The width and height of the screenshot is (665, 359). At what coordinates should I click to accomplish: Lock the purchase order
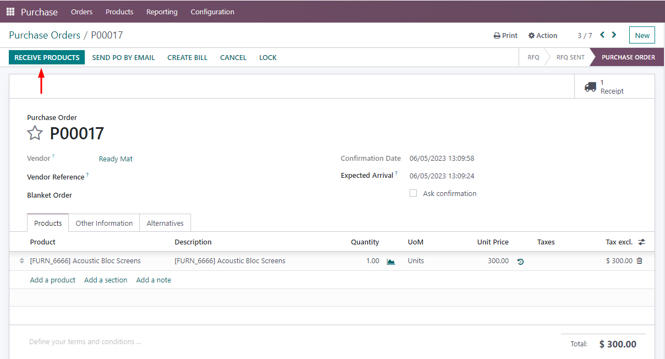[268, 57]
